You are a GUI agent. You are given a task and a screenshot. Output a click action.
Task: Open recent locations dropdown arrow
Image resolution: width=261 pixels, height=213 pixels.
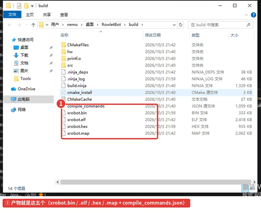click(x=27, y=25)
